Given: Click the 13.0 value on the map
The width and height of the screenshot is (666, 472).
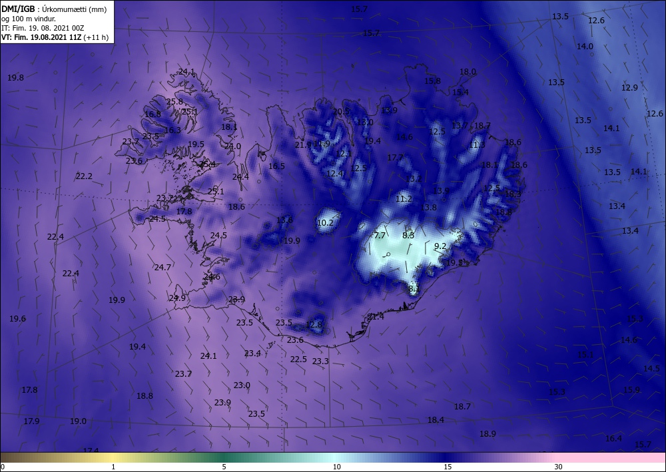Looking at the screenshot, I should pos(365,122).
